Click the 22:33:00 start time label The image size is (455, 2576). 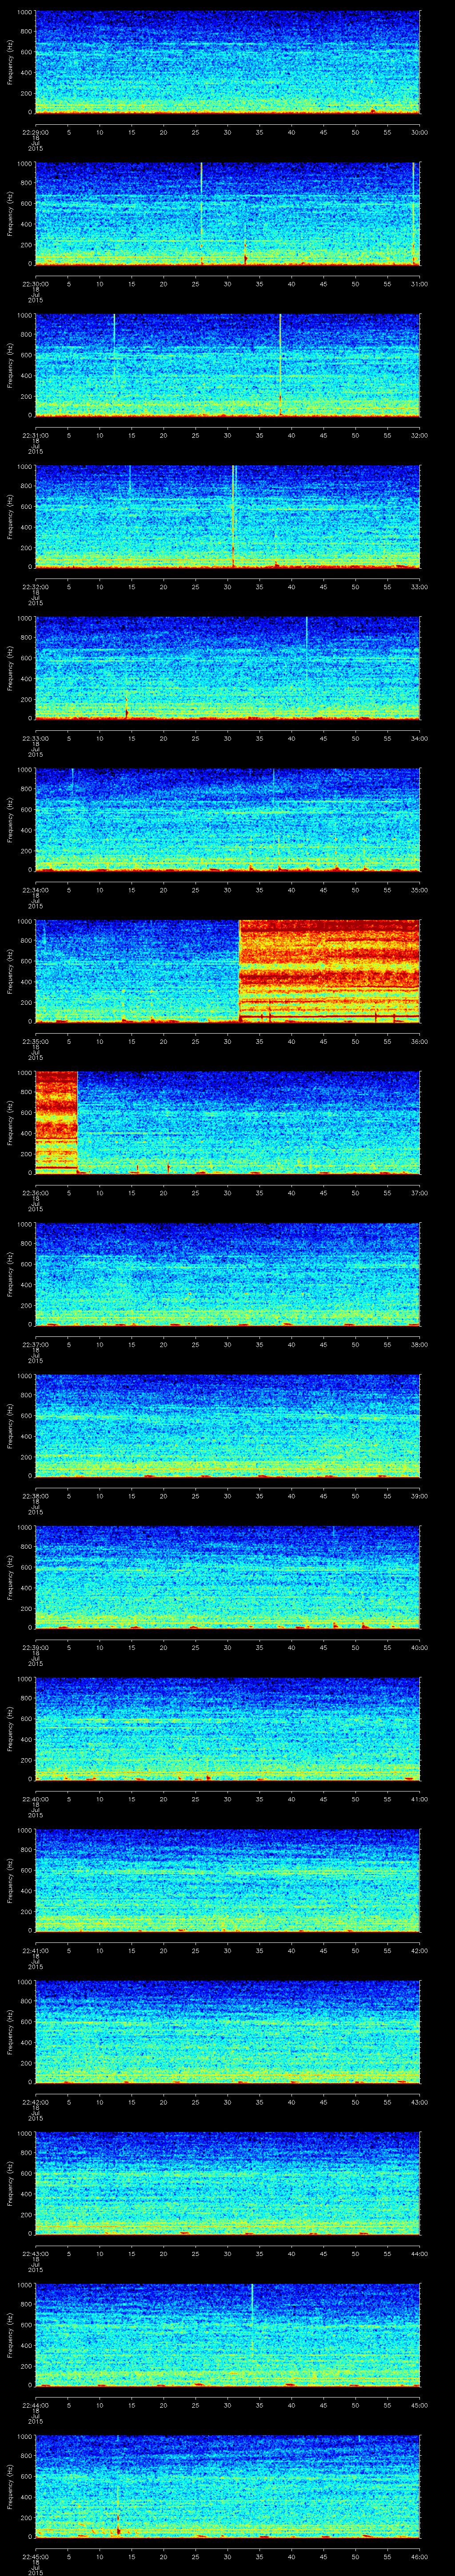click(x=35, y=739)
